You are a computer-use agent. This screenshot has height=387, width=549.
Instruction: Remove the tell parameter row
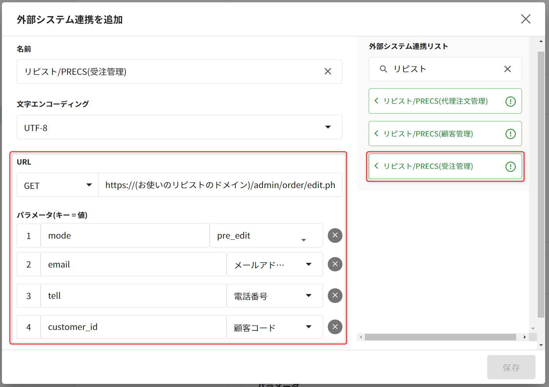pos(335,296)
